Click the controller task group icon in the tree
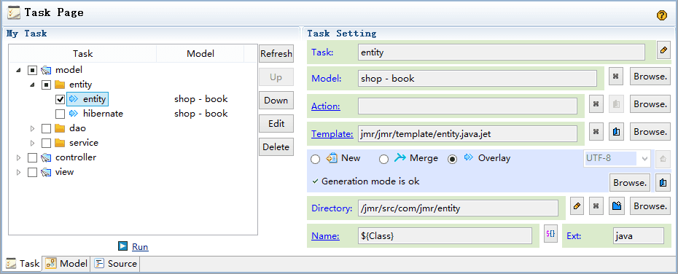Screen dimensions: 678x274 tap(46, 157)
